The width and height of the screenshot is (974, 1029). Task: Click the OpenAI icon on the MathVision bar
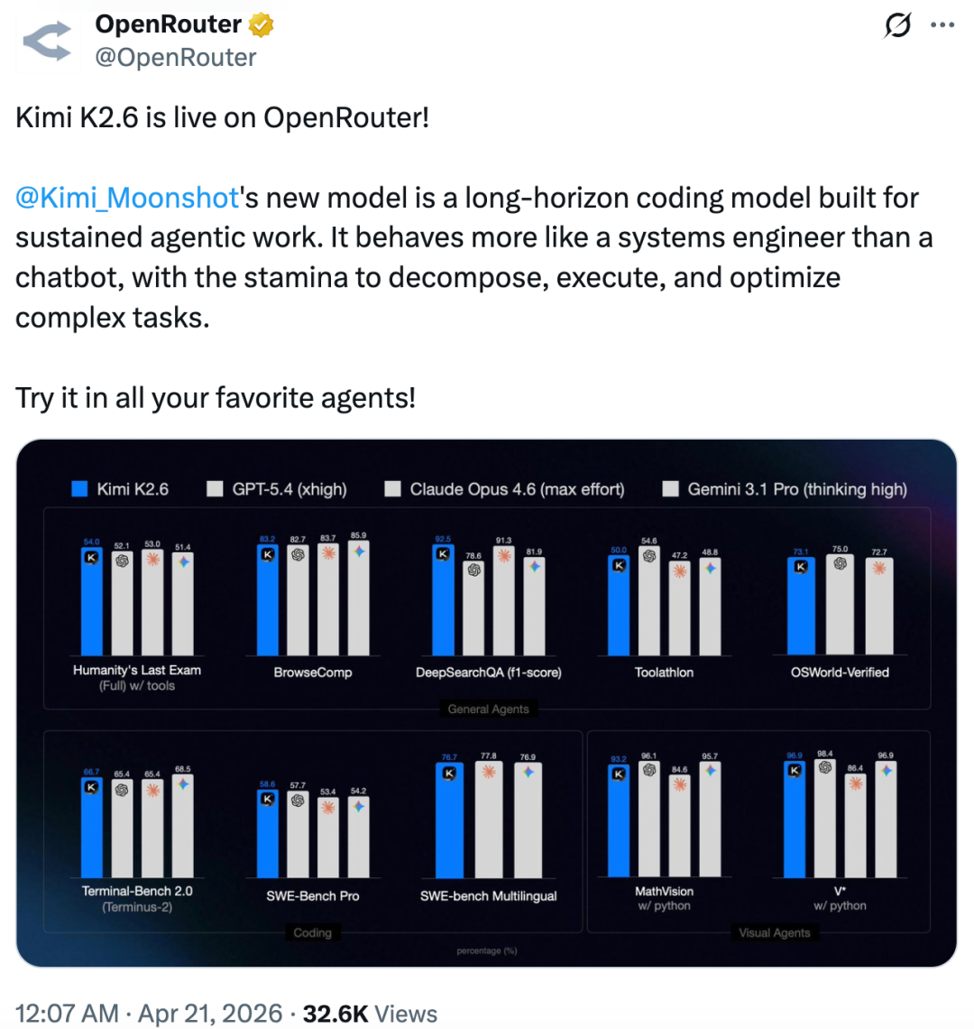coord(648,770)
